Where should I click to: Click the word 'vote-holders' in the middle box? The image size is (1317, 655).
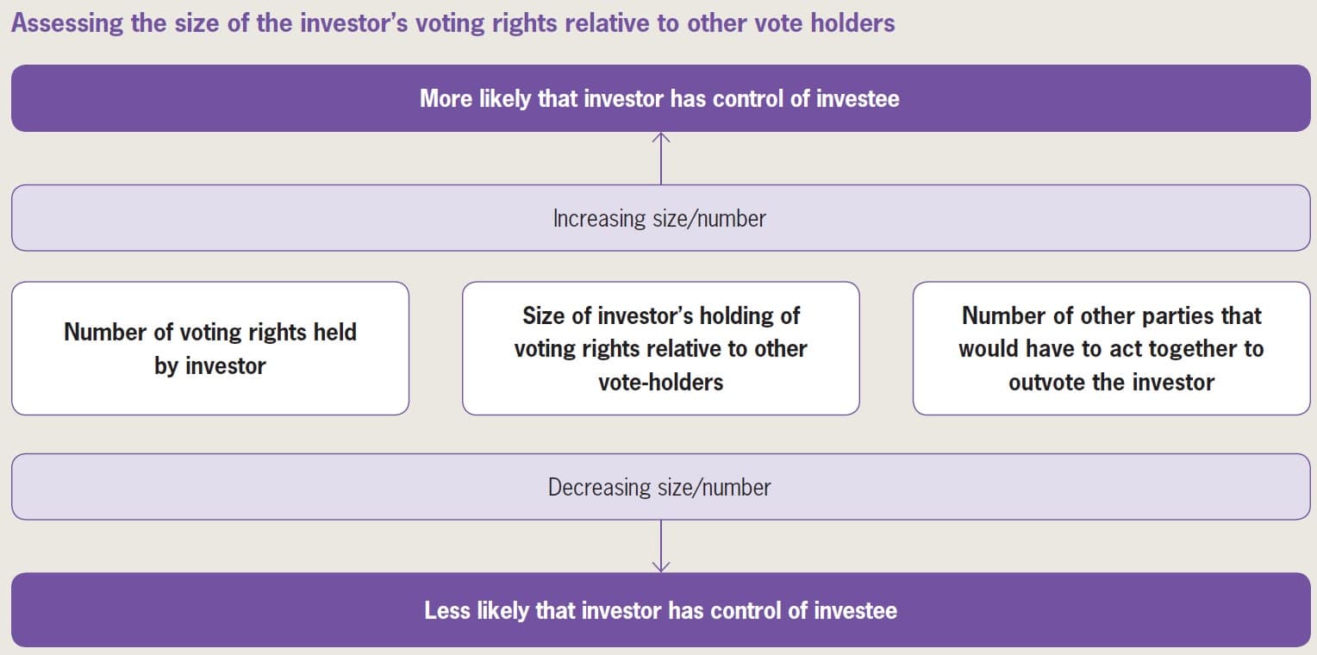coord(661,382)
